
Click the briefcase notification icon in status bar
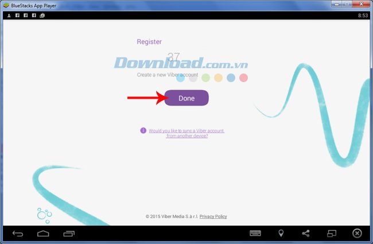42,16
